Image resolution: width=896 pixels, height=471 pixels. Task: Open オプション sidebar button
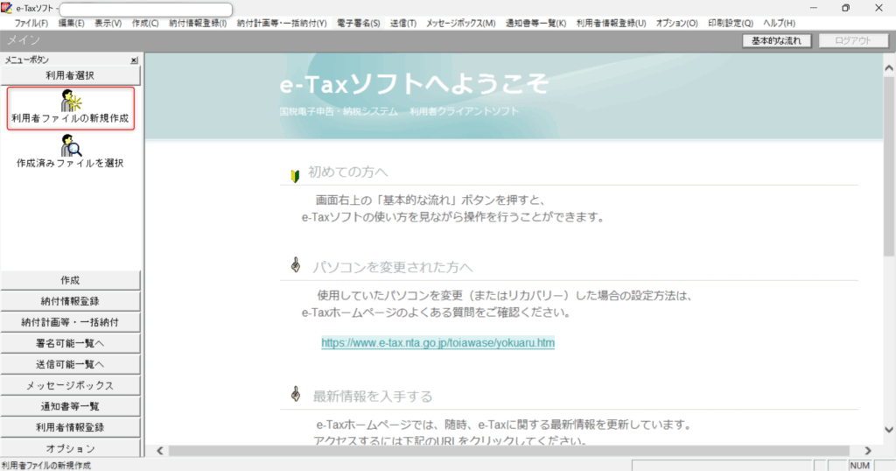click(70, 448)
